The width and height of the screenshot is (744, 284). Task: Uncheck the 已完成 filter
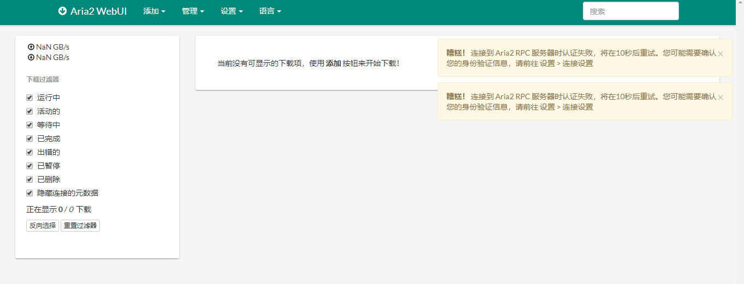pos(29,138)
